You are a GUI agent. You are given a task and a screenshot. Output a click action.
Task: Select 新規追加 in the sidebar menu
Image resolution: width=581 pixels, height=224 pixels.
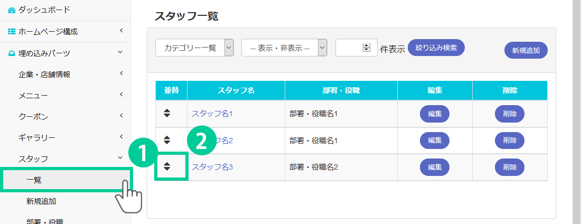[x=41, y=201]
